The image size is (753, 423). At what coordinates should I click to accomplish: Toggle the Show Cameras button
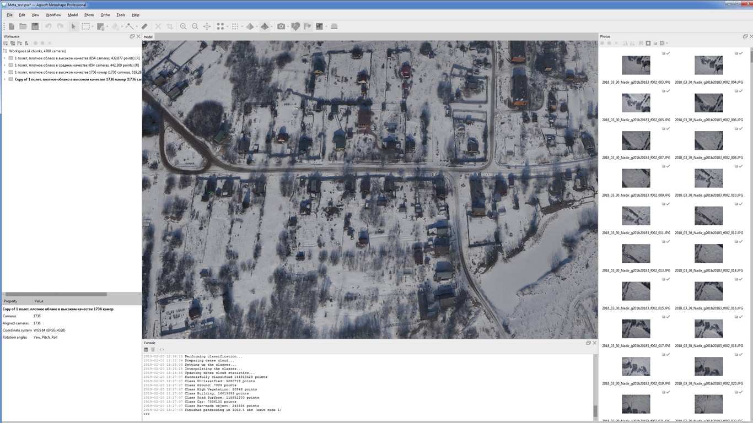tap(281, 26)
